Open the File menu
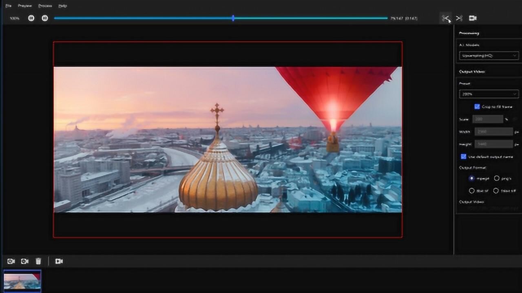Viewport: 522px width, 293px height. pos(9,6)
